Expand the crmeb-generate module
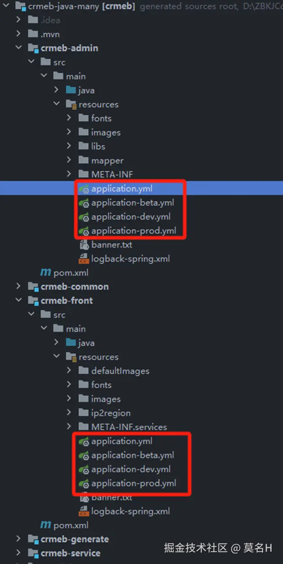This screenshot has height=564, width=283. (x=18, y=539)
